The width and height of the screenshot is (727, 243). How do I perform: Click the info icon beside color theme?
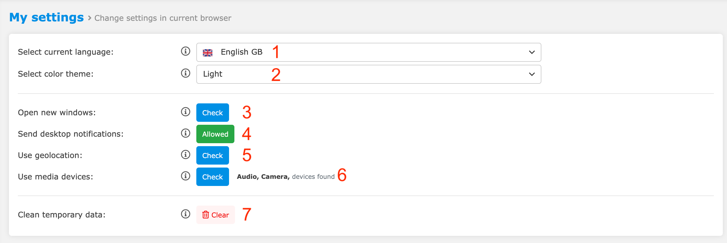pos(185,74)
